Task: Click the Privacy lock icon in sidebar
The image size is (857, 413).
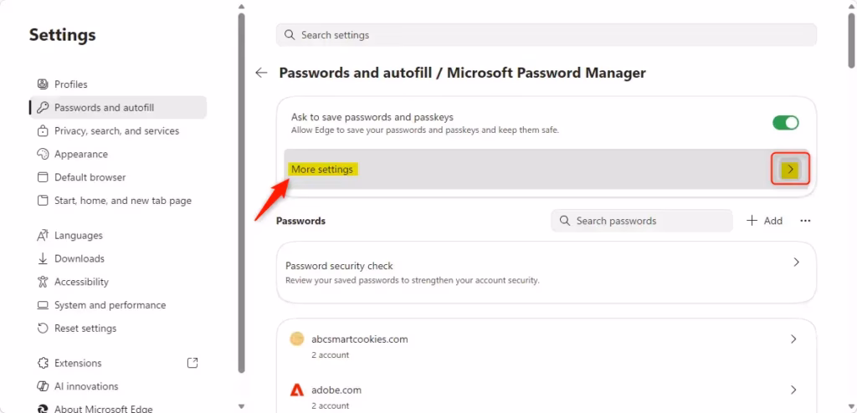Action: tap(43, 131)
